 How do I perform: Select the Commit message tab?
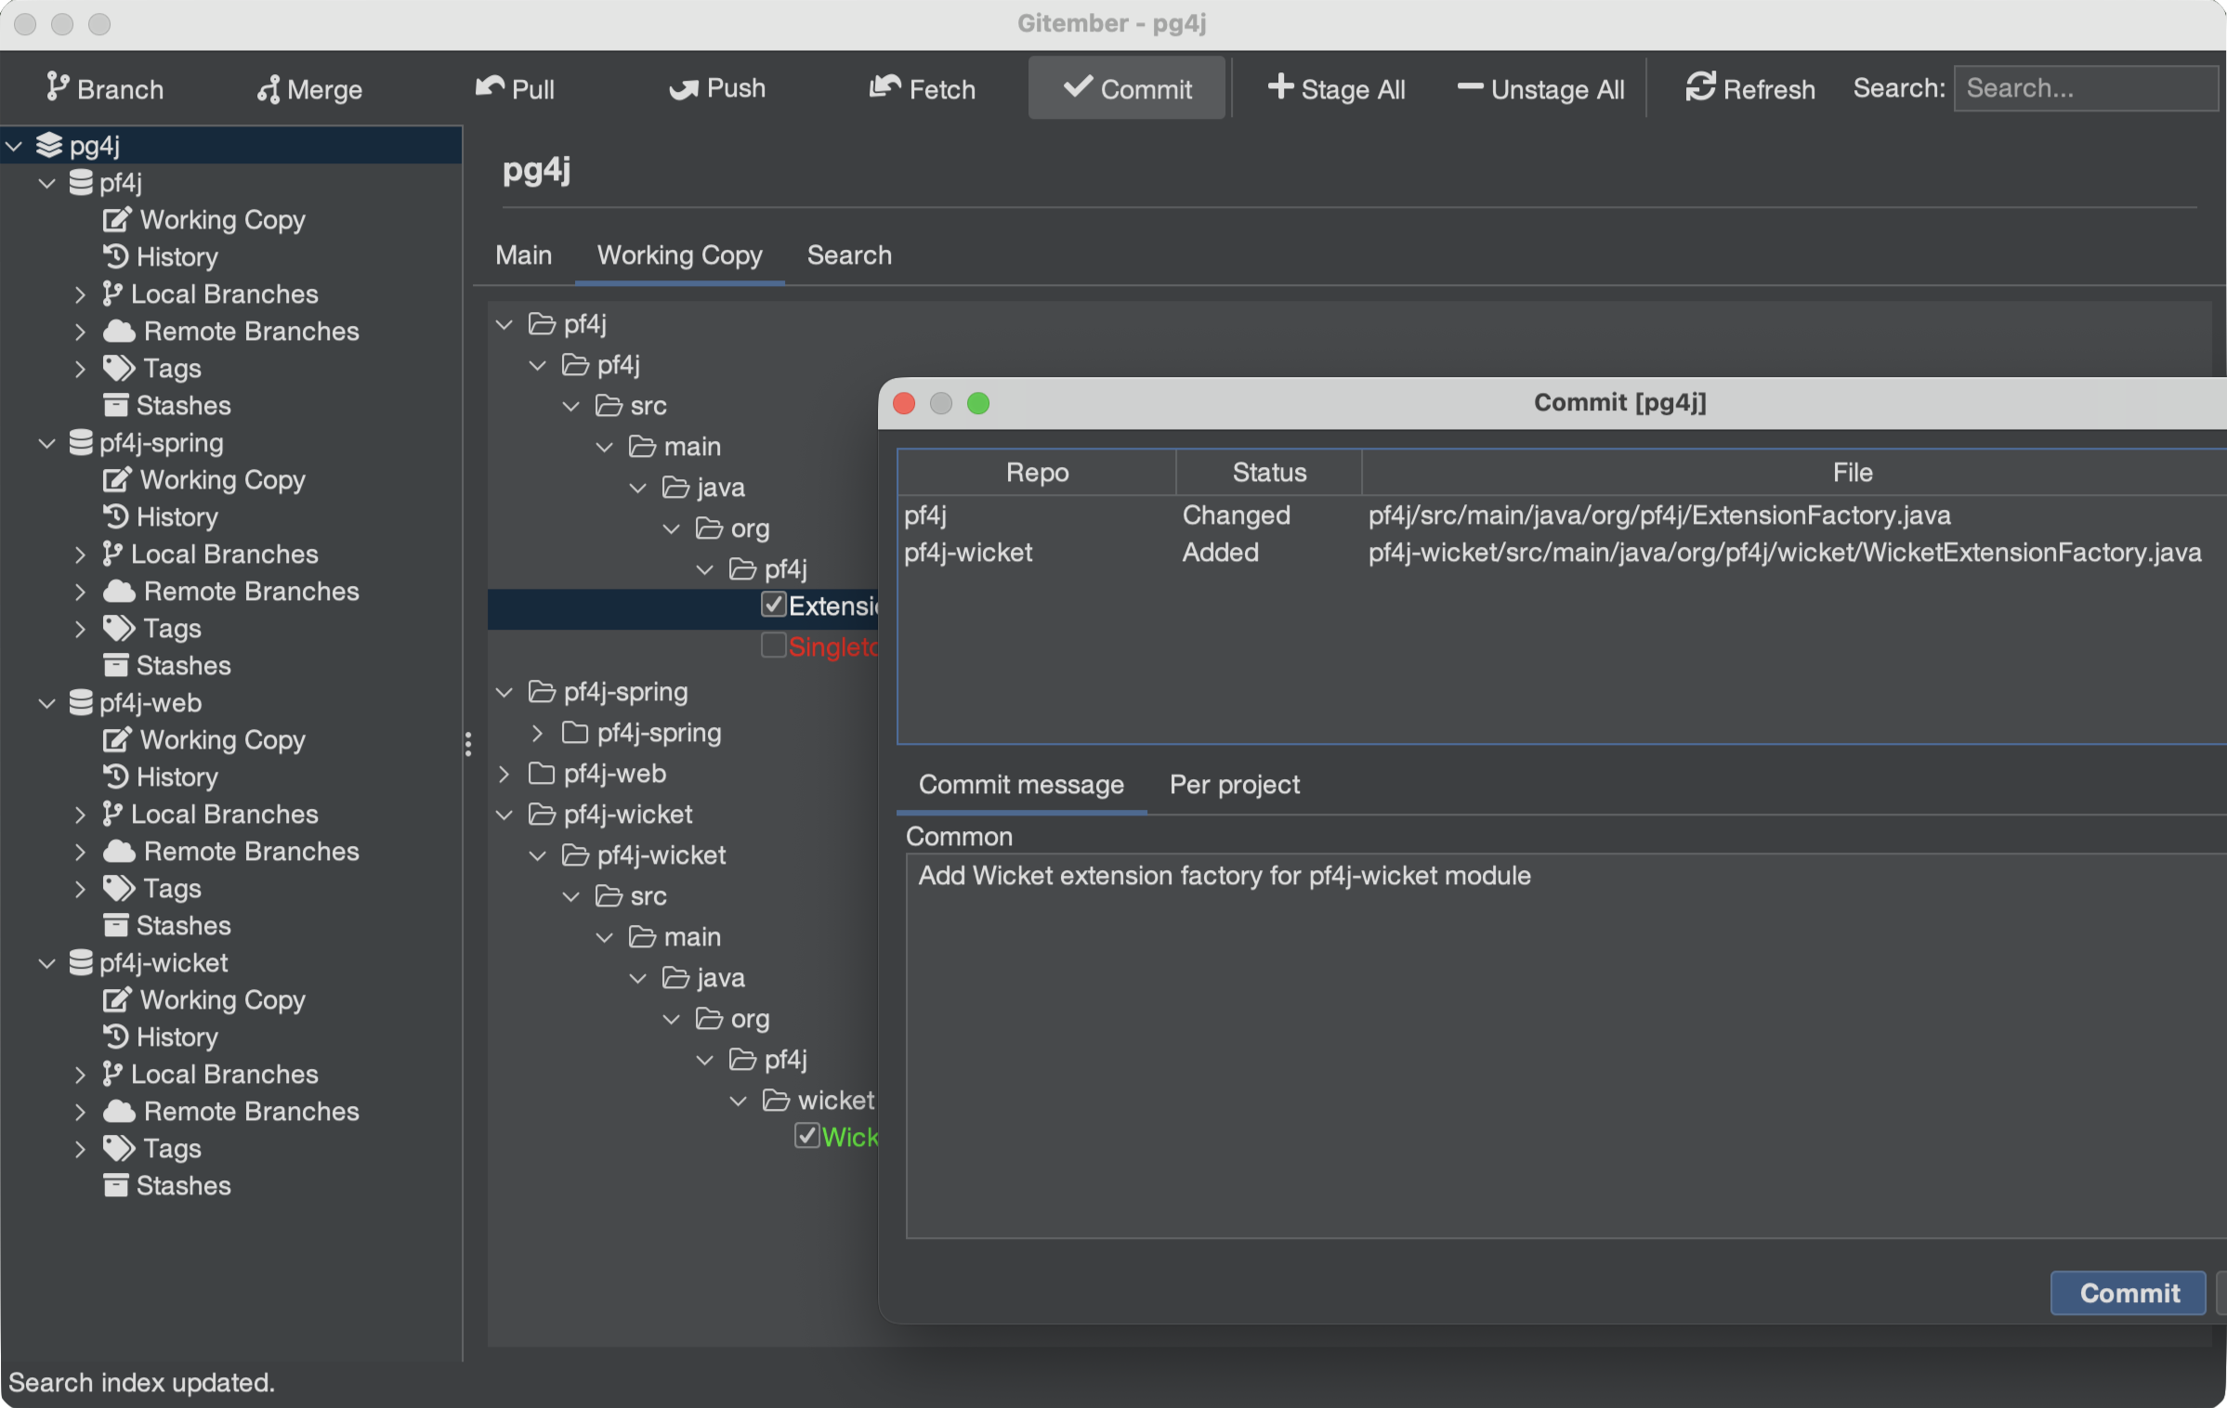coord(1021,785)
